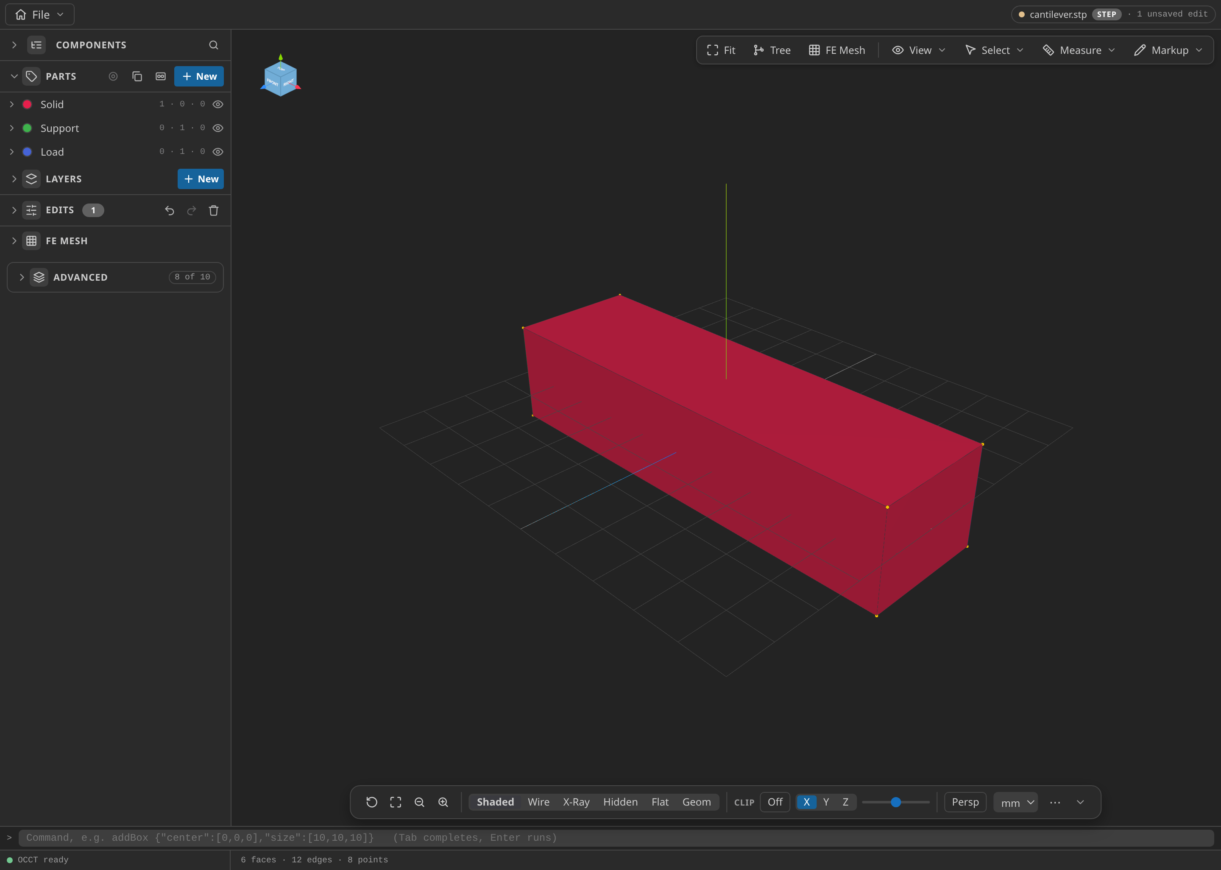Open the Markup menu
The height and width of the screenshot is (870, 1221).
coord(1168,50)
